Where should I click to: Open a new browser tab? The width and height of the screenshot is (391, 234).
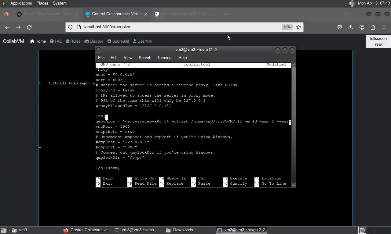click(x=226, y=14)
